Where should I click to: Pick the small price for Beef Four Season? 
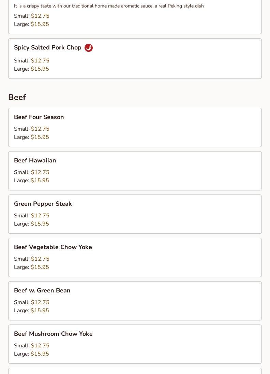point(40,129)
